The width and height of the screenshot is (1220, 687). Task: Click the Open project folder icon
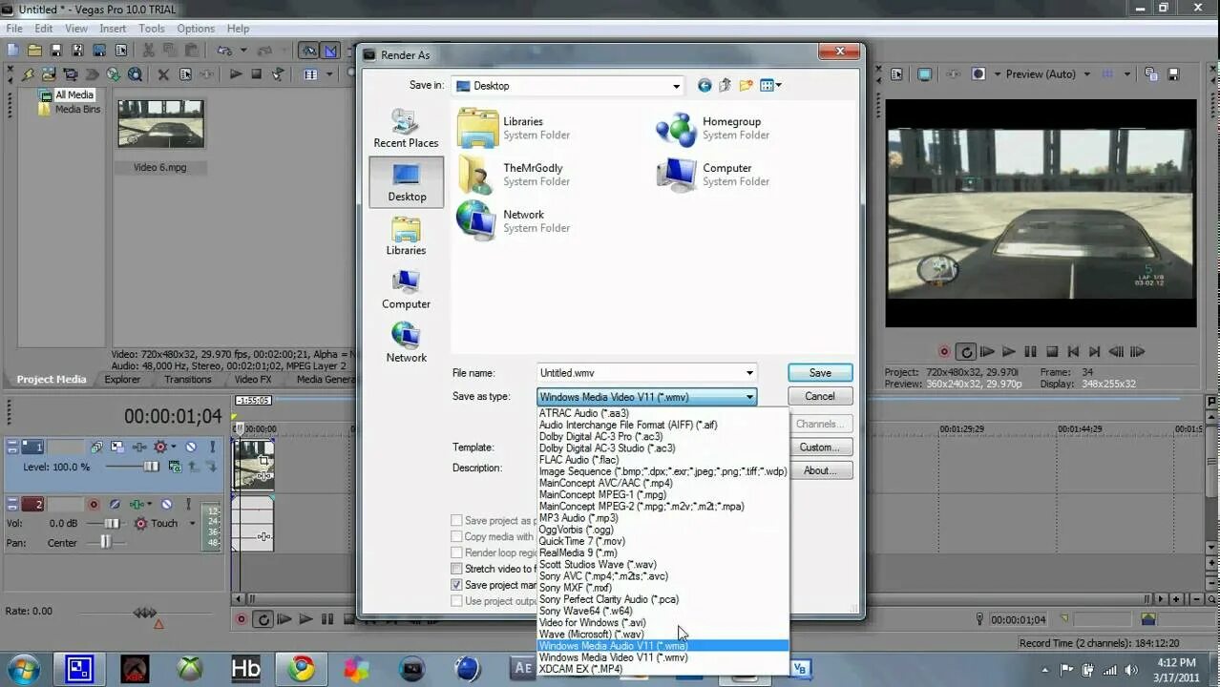[34, 51]
